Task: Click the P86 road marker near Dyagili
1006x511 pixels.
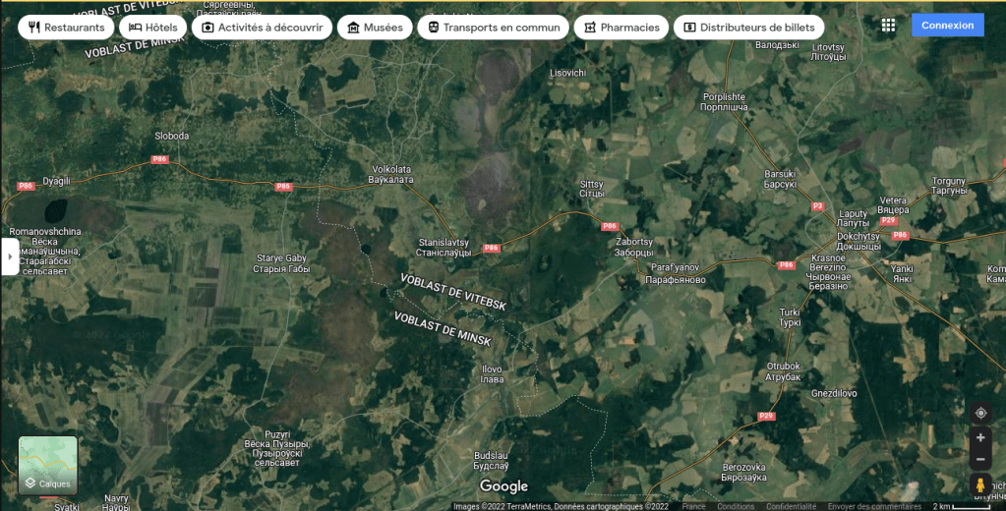Action: 26,186
